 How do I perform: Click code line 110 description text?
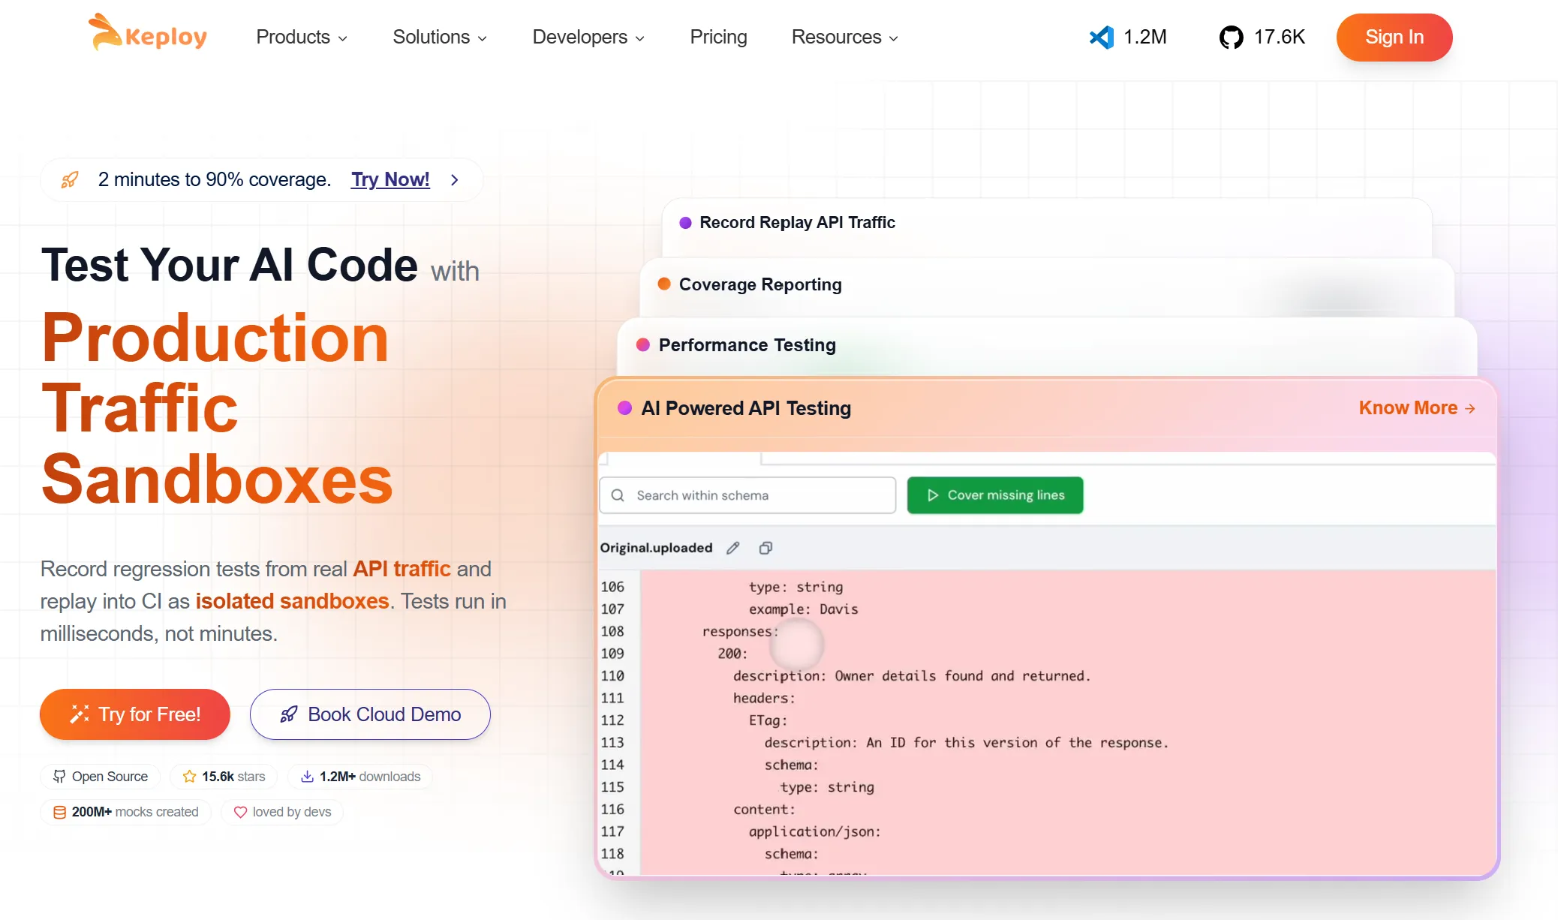point(912,676)
